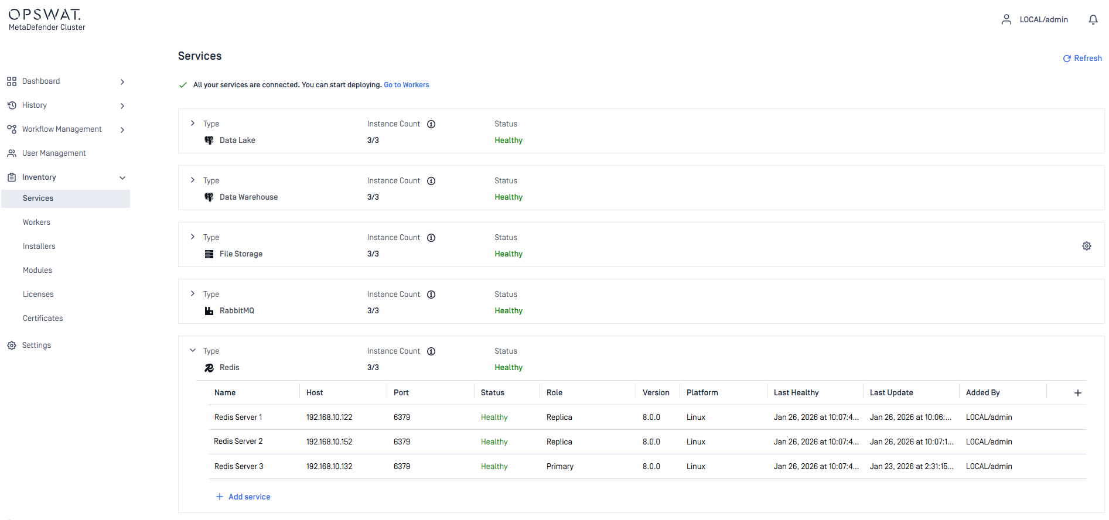This screenshot has height=520, width=1109.
Task: Click the OPSWAT MetaDefender Cluster logo
Action: coord(47,19)
